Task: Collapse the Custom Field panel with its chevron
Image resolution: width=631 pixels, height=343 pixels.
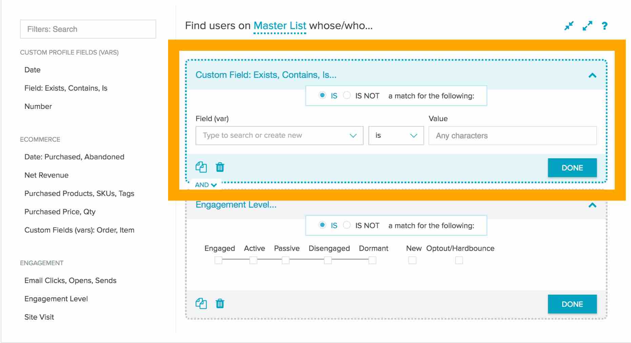Action: tap(593, 75)
